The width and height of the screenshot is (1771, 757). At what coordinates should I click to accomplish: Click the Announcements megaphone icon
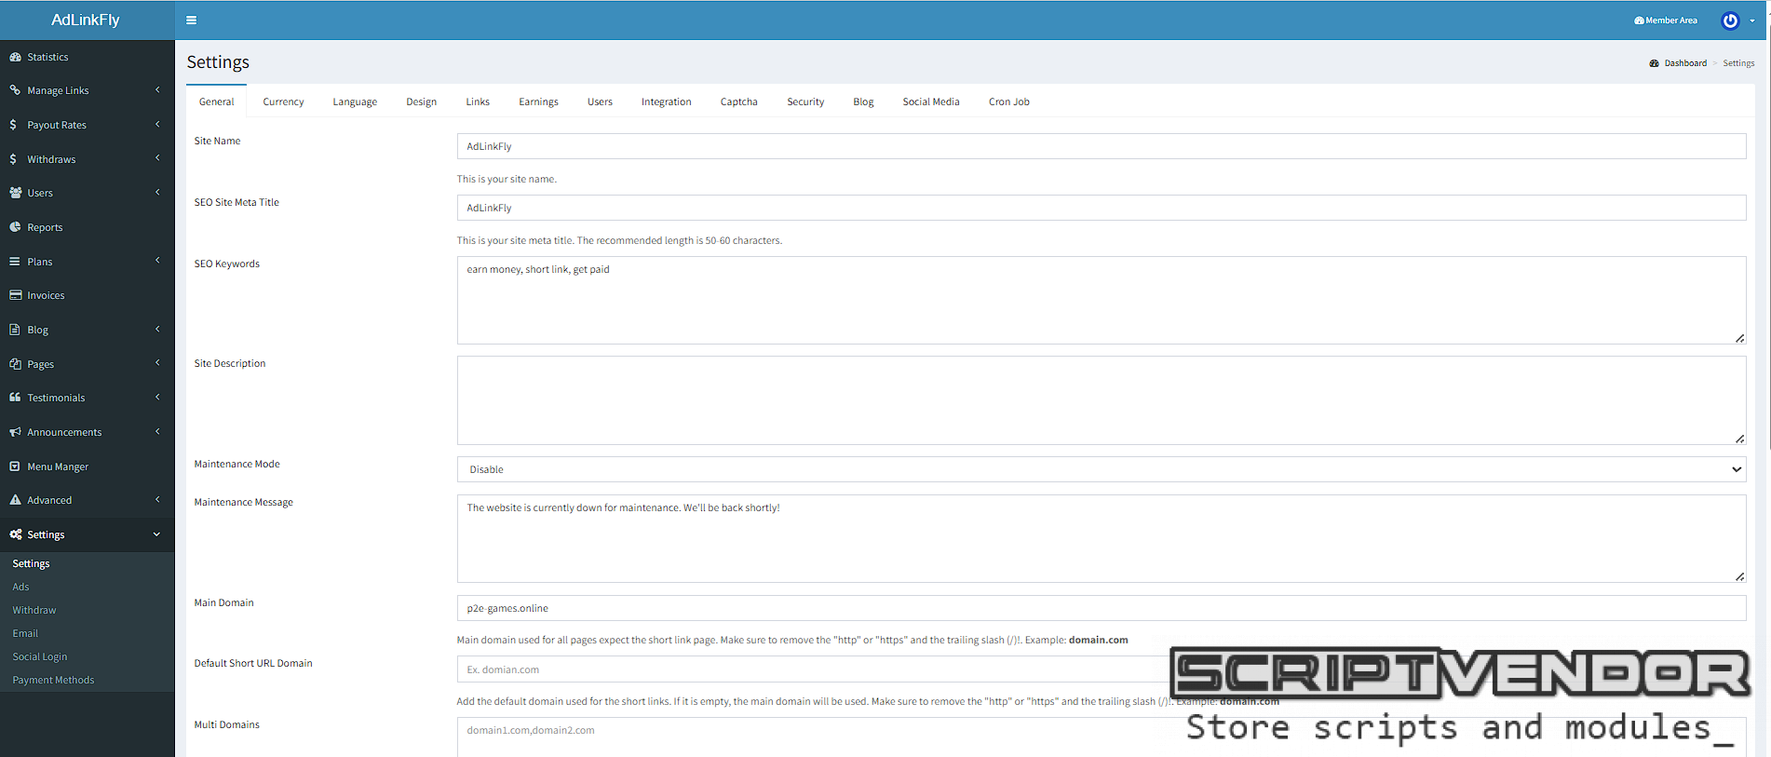pos(15,432)
